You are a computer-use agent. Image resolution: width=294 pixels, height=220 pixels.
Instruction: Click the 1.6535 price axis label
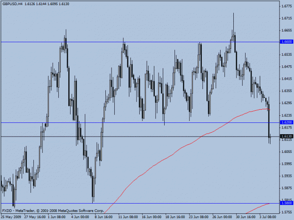(x=287, y=54)
